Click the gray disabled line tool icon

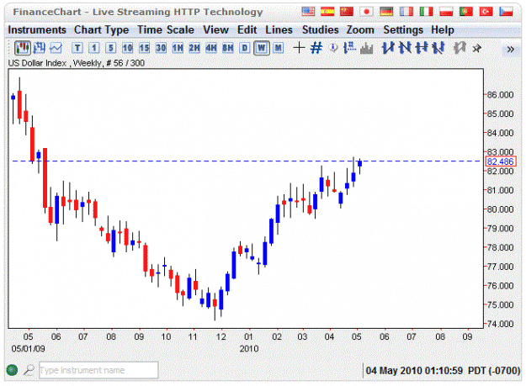click(460, 48)
